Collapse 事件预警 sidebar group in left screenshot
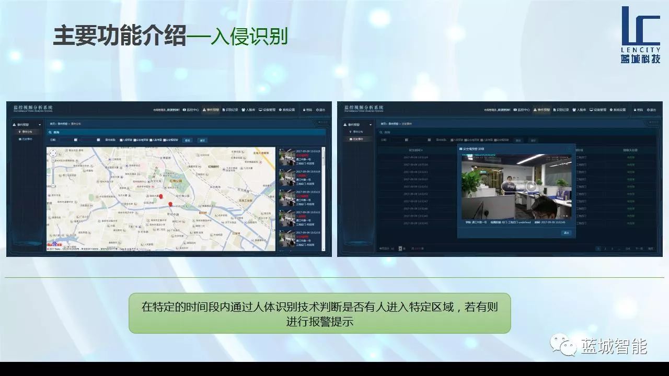 [x=40, y=125]
